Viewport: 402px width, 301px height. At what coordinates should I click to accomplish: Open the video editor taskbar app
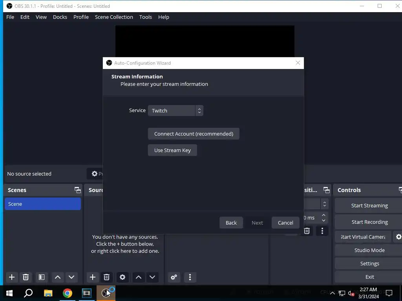click(x=87, y=293)
